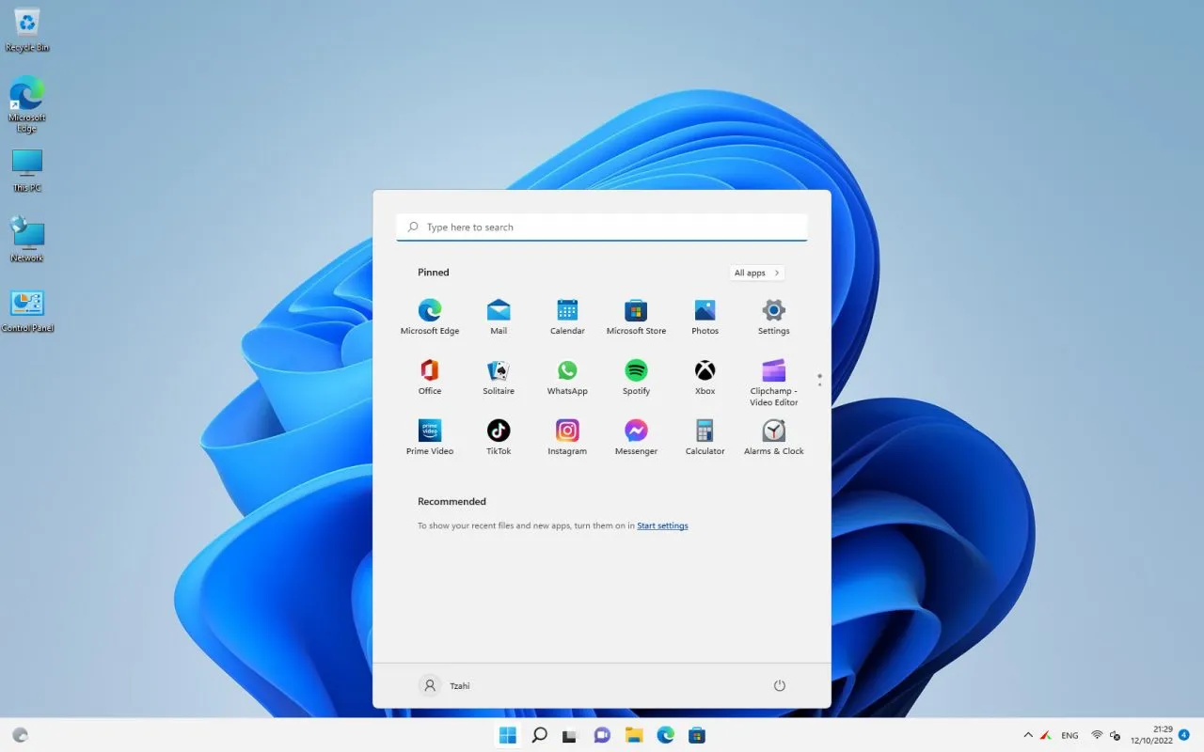This screenshot has height=752, width=1204.
Task: Toggle Wi-Fi status from the system tray
Action: 1097,734
